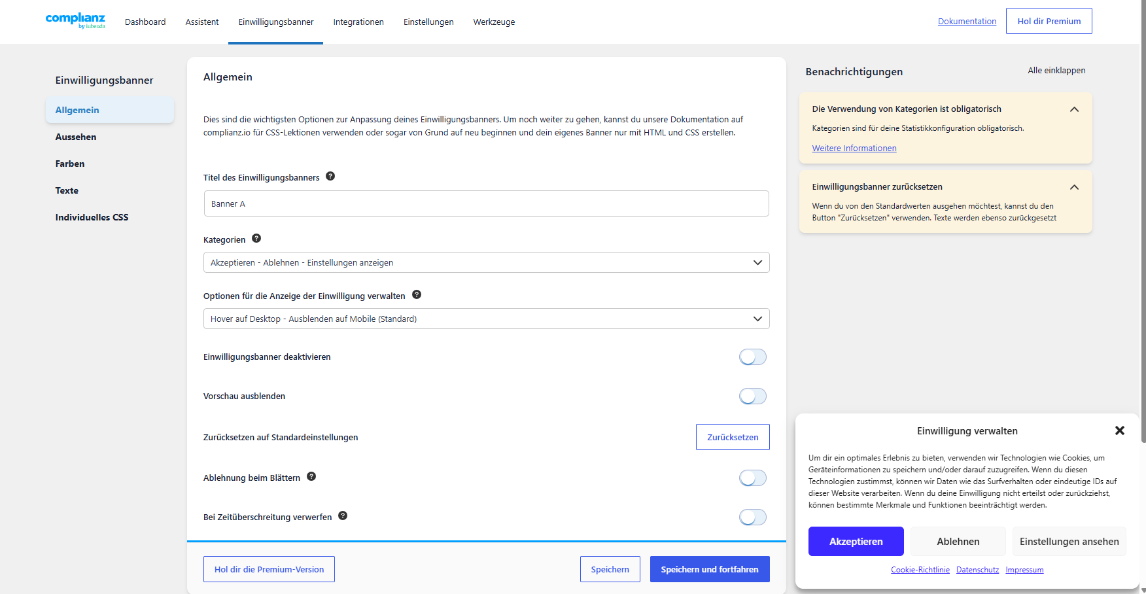Image resolution: width=1146 pixels, height=594 pixels.
Task: Open the Dokumentation link
Action: 967,22
